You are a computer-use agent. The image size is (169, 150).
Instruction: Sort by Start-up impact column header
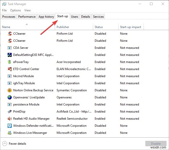tap(130, 27)
